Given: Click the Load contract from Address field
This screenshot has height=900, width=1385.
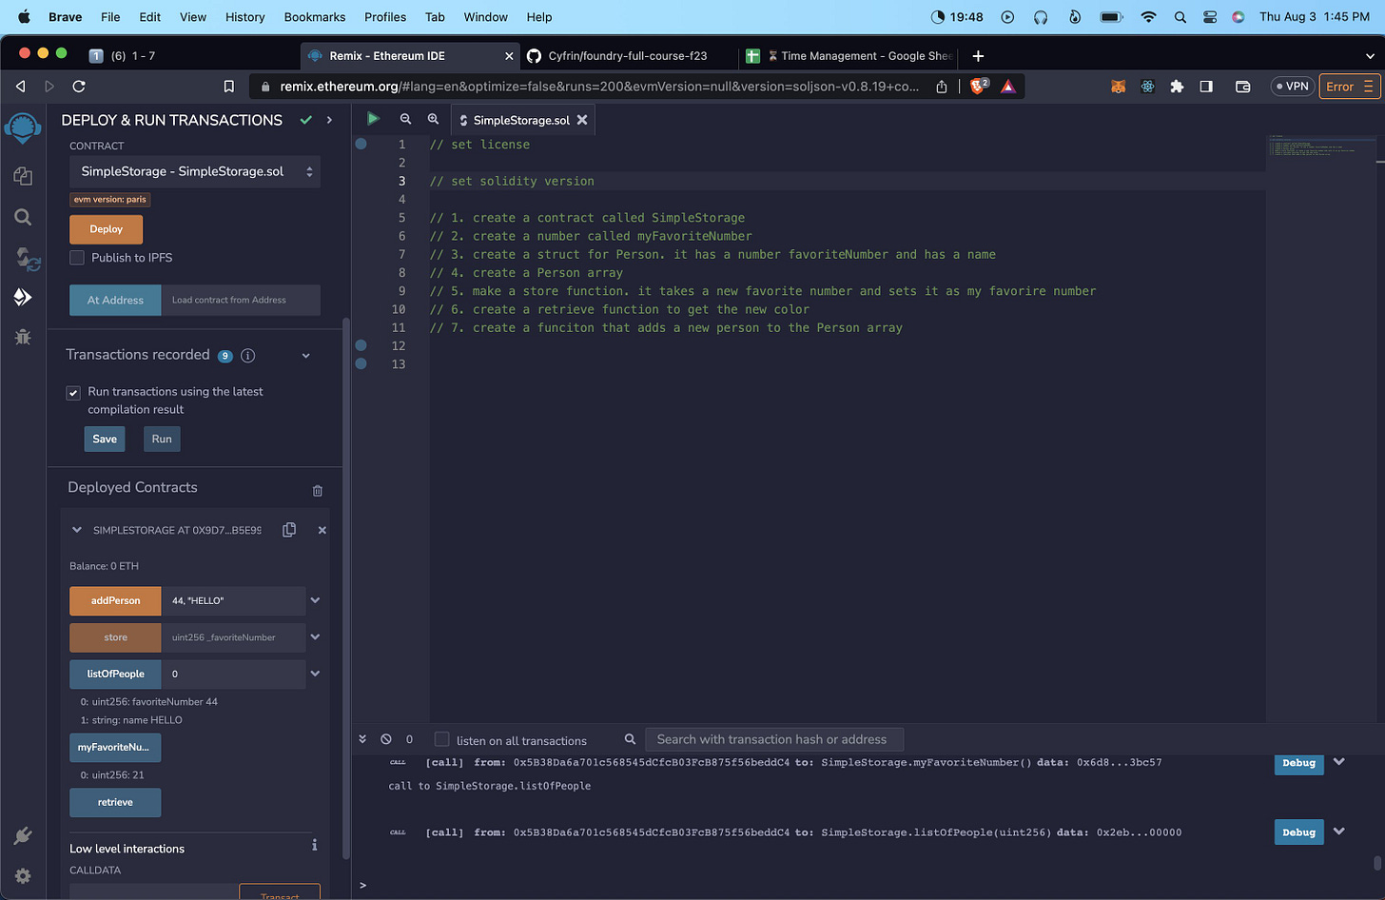Looking at the screenshot, I should point(241,300).
